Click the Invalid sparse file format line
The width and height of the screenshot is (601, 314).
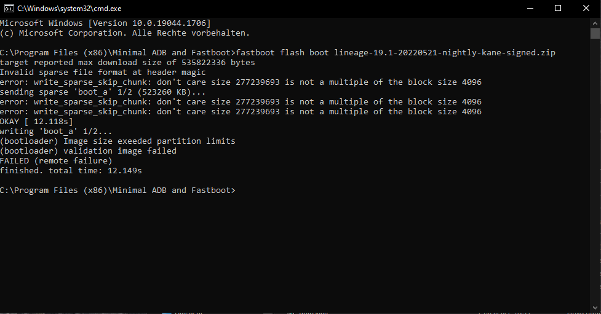click(103, 73)
